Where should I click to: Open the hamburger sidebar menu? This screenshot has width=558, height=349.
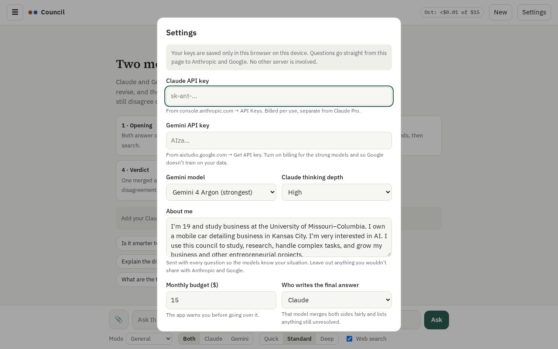(x=15, y=12)
